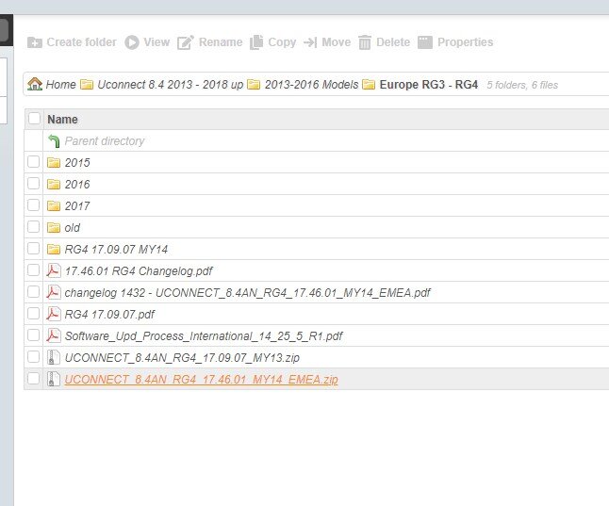This screenshot has height=506, width=609.
Task: Click the Copy documents icon
Action: [256, 42]
